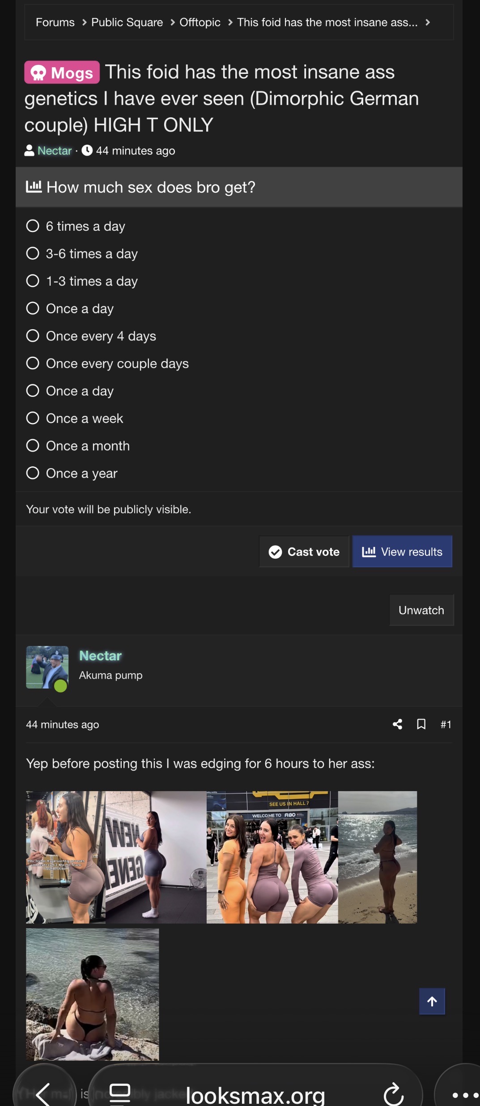480x1106 pixels.
Task: Go back with the browser back arrow
Action: [x=43, y=1094]
